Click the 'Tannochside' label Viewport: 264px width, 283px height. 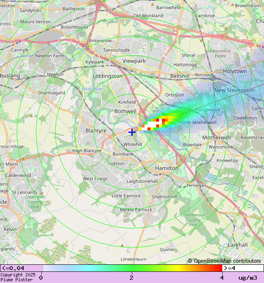point(117,50)
